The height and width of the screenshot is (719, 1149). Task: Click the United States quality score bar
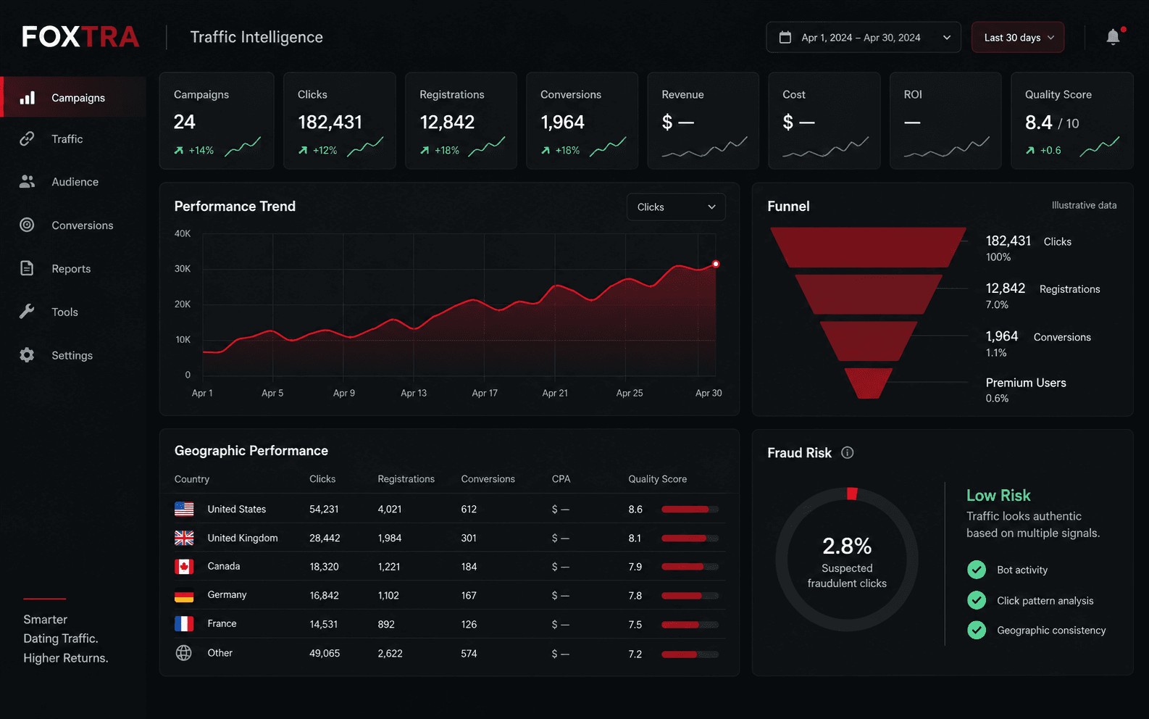click(690, 510)
